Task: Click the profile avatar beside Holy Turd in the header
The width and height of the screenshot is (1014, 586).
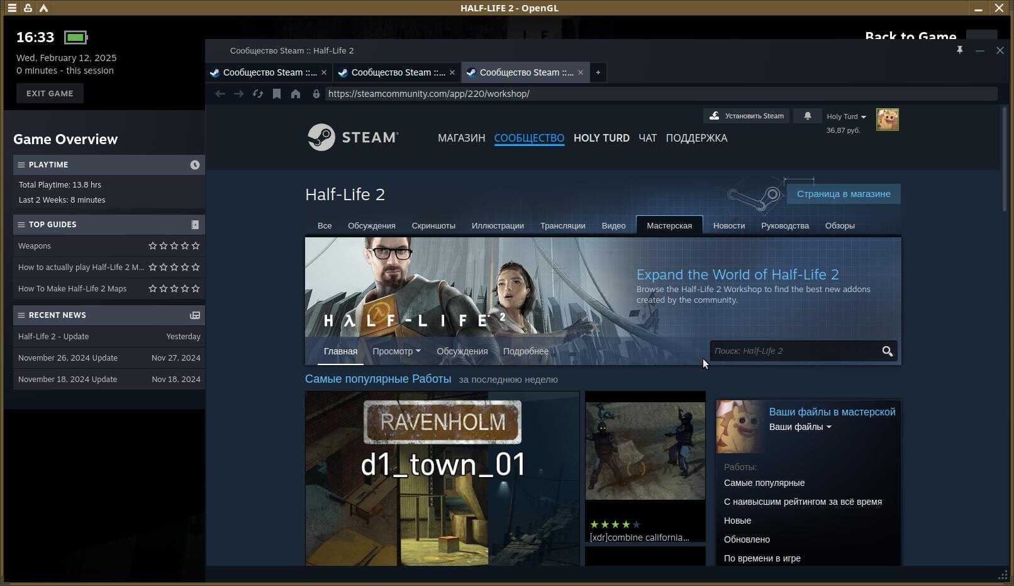Action: 888,120
